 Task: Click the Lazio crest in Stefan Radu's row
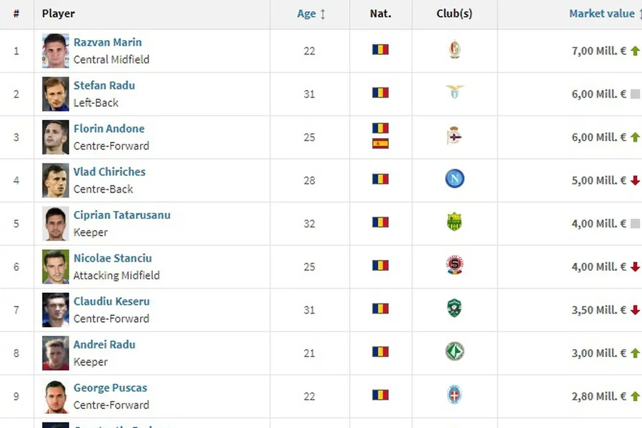click(x=454, y=93)
